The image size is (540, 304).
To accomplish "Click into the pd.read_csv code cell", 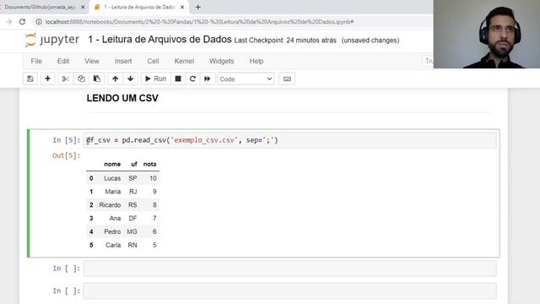I will pyautogui.click(x=289, y=140).
